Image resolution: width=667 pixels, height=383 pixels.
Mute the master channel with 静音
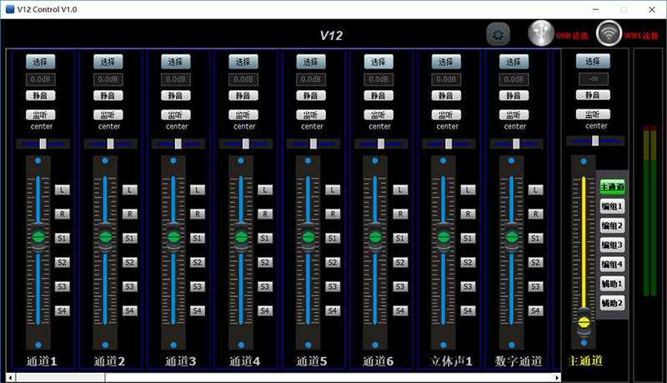tap(592, 96)
